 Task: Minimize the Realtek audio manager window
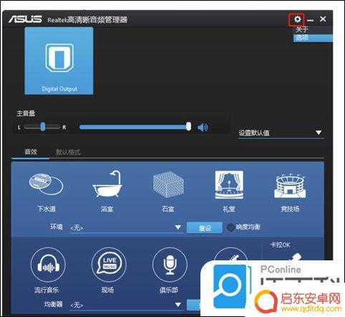click(310, 20)
